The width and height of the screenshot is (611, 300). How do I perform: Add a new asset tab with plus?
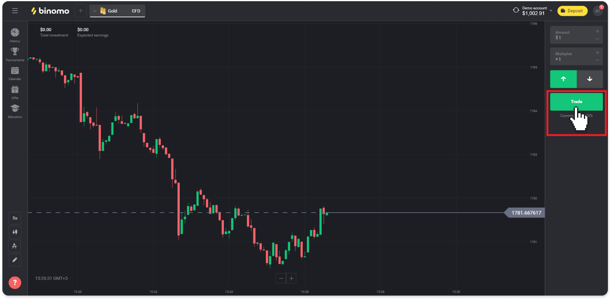(81, 11)
